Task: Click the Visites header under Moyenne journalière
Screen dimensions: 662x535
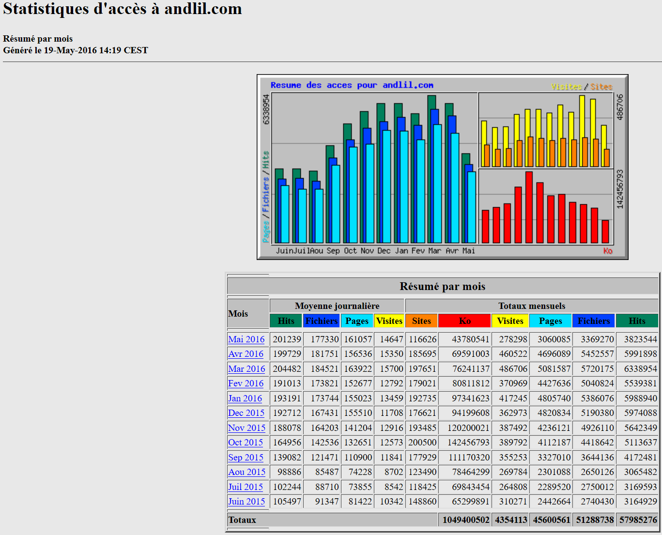Action: coord(389,321)
